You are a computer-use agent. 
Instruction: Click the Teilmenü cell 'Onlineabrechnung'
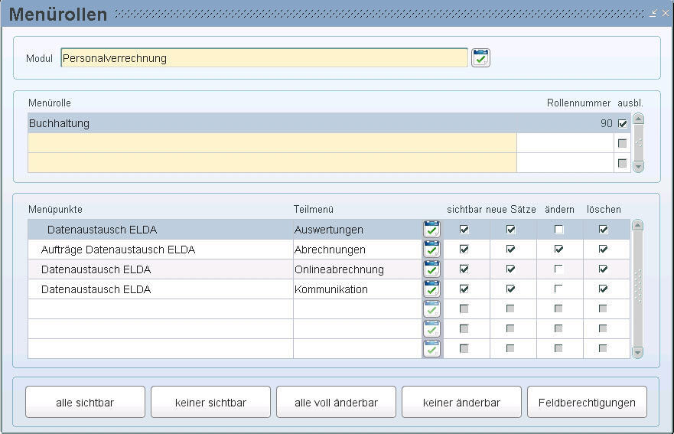coord(357,269)
